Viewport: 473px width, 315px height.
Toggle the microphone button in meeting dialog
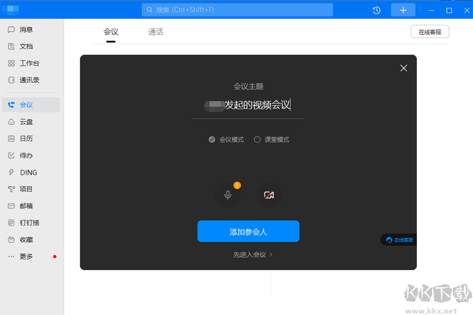pos(228,195)
